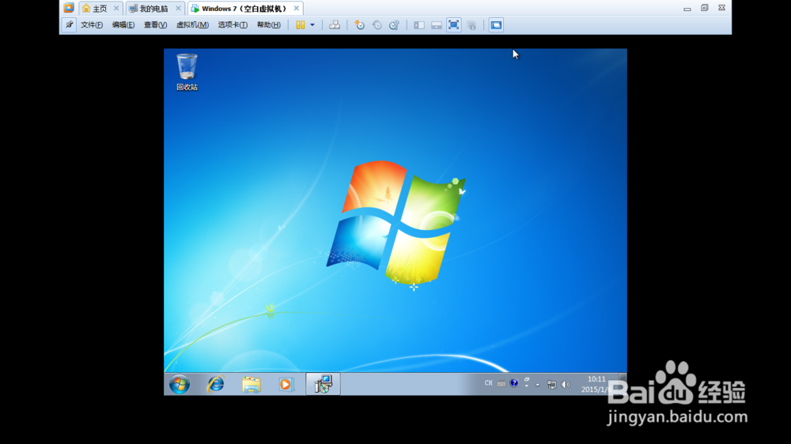Toggle the pin on VMware fullscreen toolbar

tap(69, 24)
